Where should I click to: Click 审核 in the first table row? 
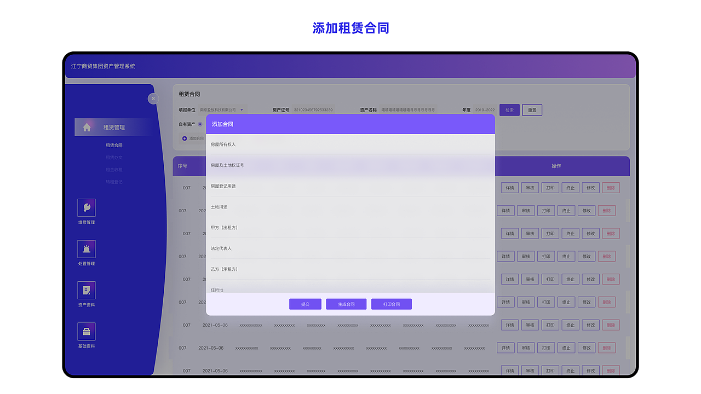[530, 188]
